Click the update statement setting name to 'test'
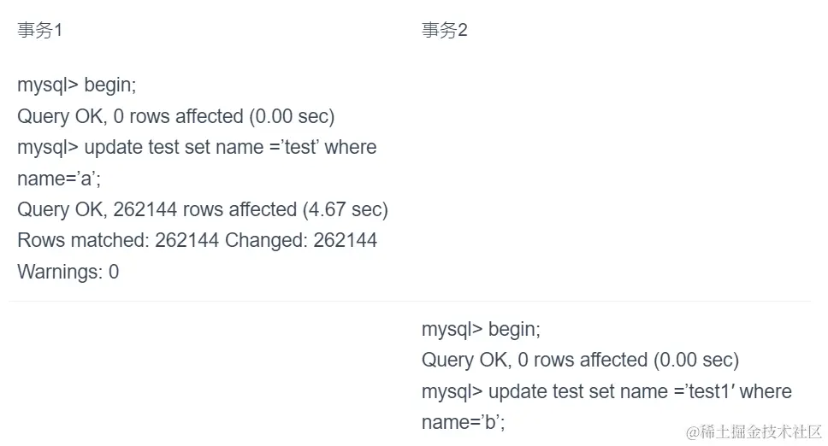This screenshot has width=828, height=446. point(197,147)
